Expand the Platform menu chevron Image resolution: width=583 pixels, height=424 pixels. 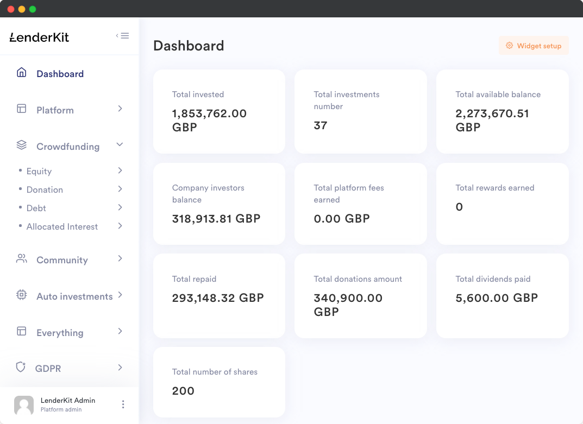click(120, 109)
